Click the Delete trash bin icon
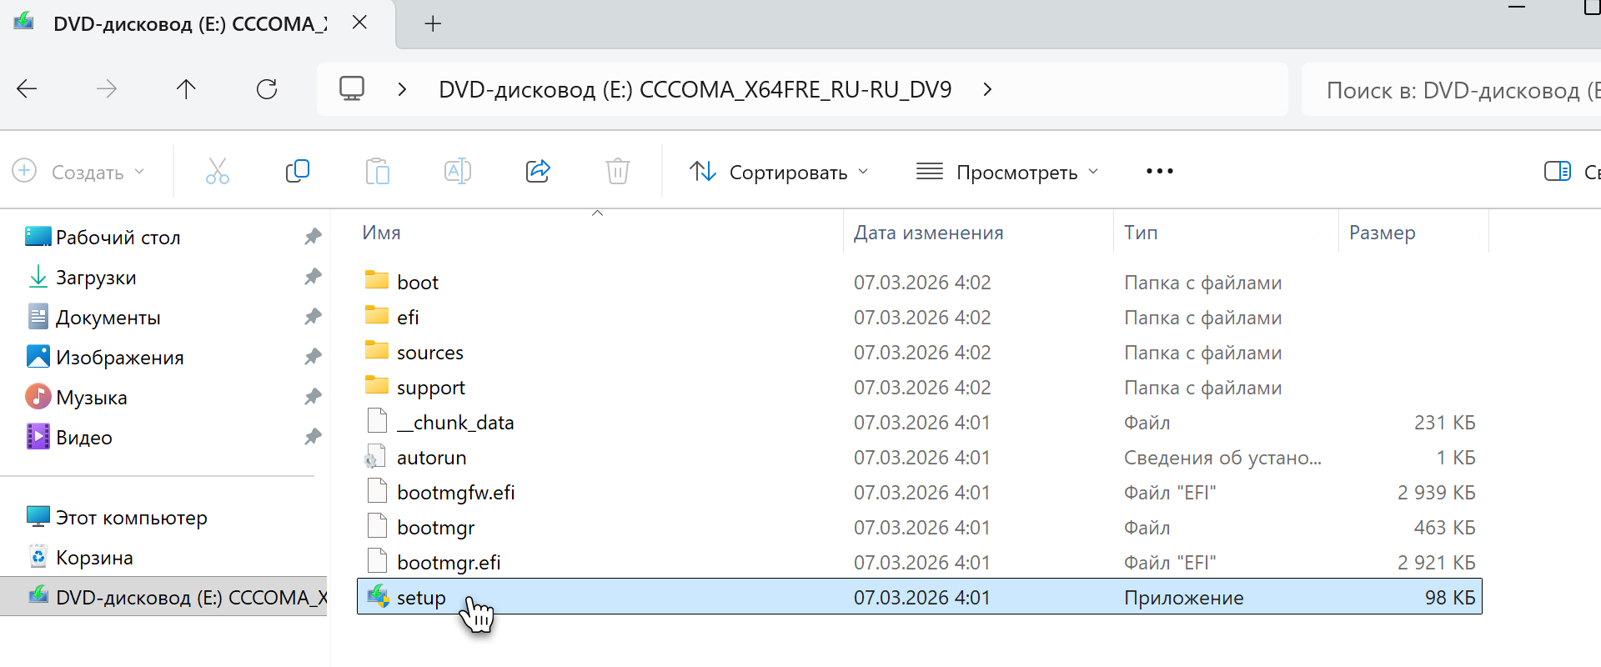This screenshot has width=1601, height=667. [617, 172]
